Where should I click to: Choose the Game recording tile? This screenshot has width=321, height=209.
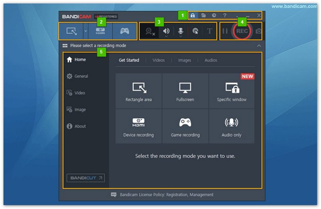(x=185, y=126)
